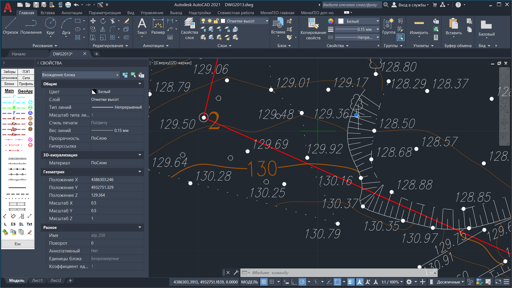Collapse the Геометрия section in properties
The height and width of the screenshot is (288, 512).
pos(140,172)
